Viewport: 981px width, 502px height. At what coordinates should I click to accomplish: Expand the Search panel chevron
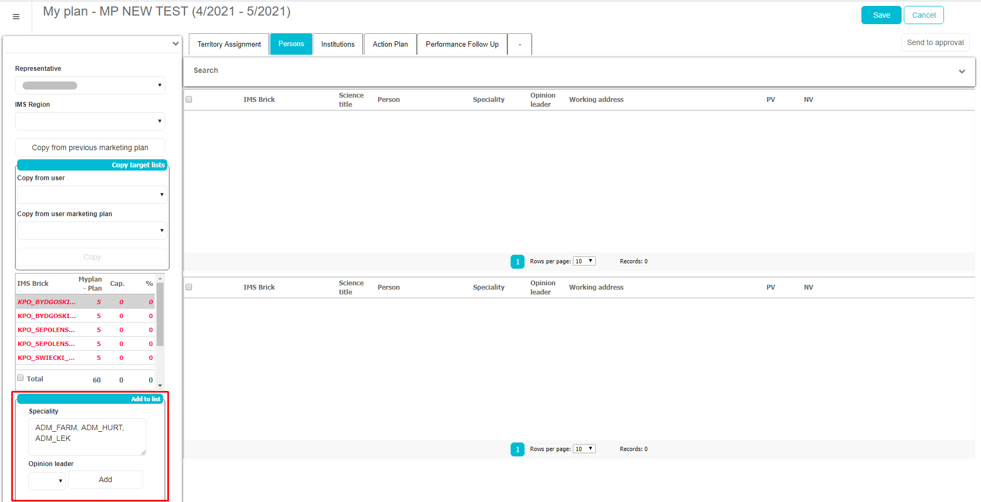click(x=962, y=71)
